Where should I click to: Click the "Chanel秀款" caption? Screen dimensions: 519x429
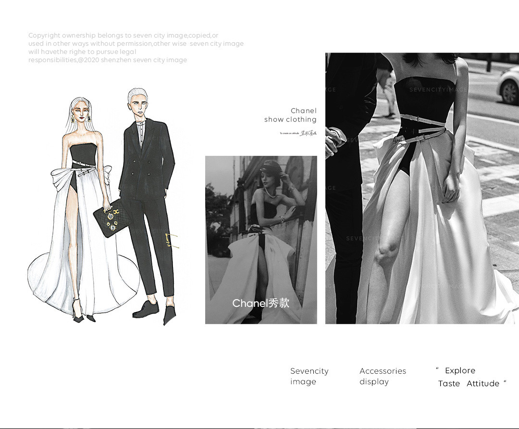261,303
